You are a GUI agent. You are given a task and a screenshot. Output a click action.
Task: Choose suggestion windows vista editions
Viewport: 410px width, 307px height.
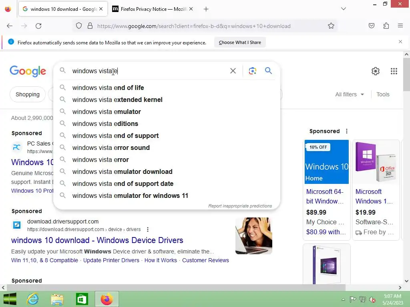(167, 124)
